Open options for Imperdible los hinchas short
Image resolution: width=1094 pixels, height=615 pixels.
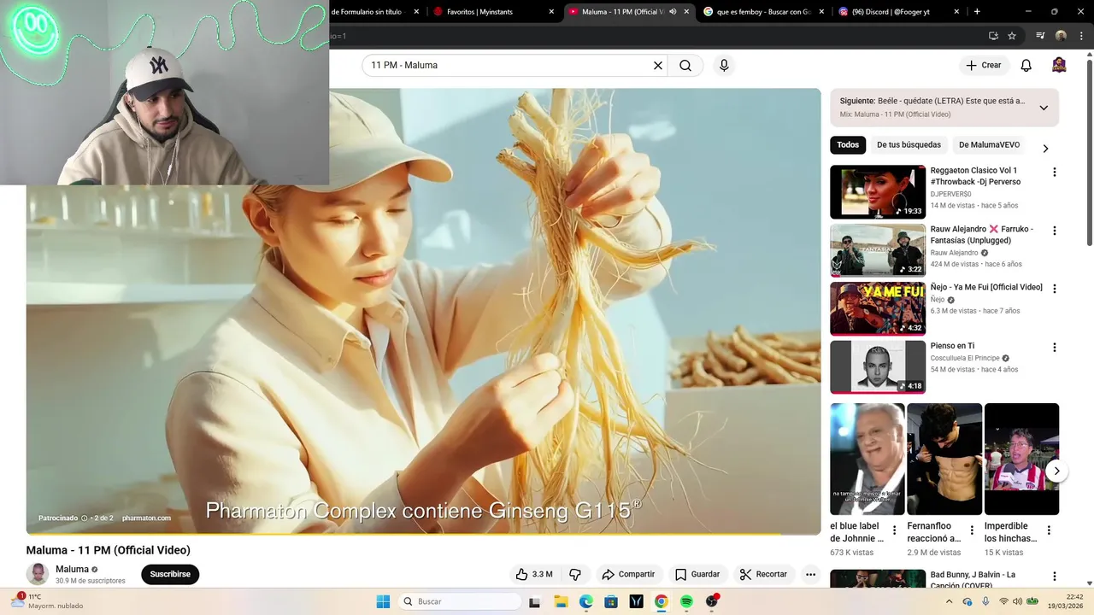(x=1049, y=530)
